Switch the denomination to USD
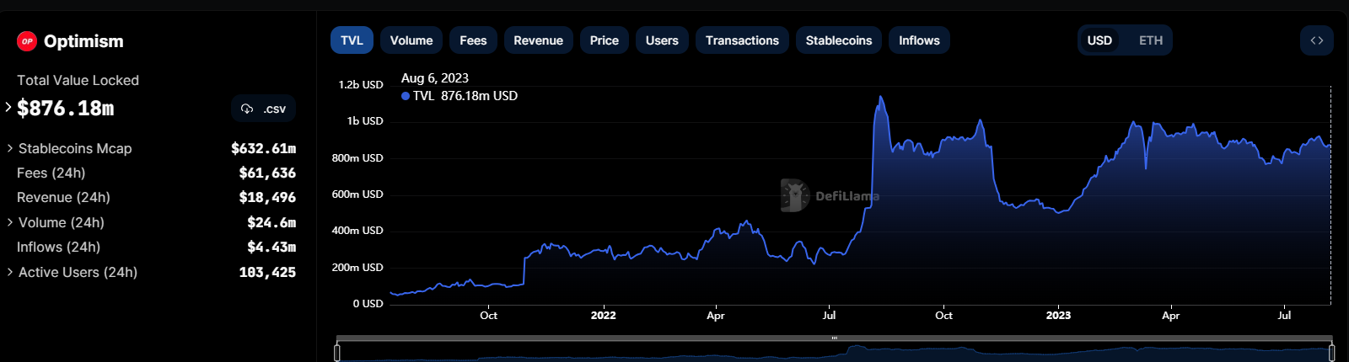Viewport: 1349px width, 362px height. pos(1099,40)
